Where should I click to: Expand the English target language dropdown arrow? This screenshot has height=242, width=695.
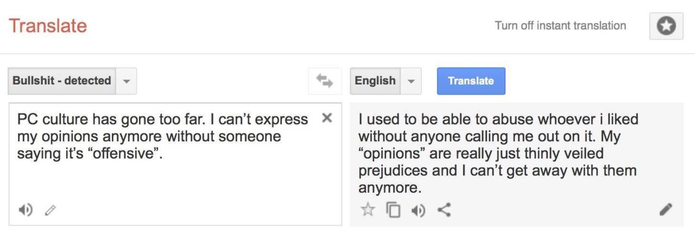(x=411, y=81)
